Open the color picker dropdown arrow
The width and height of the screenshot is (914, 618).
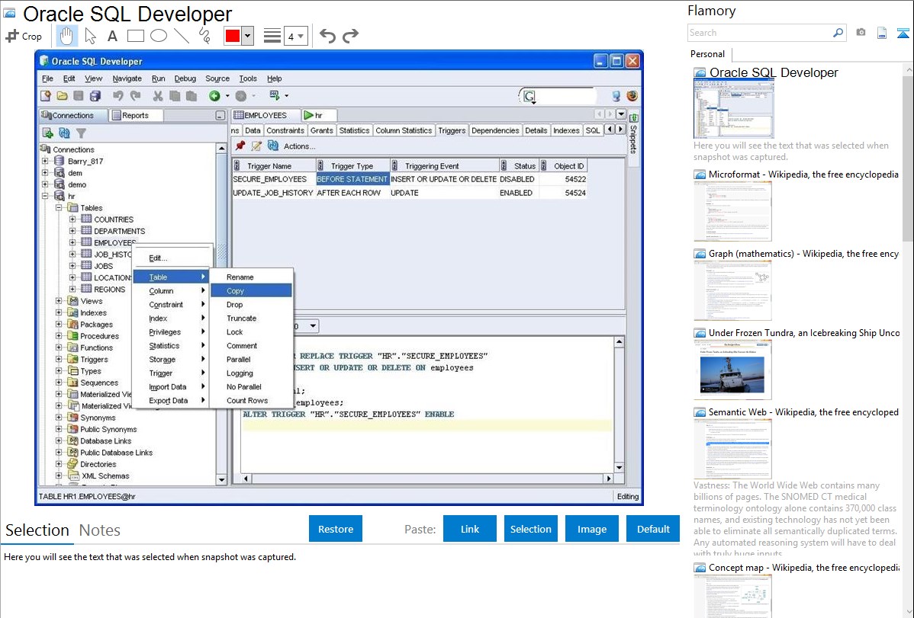(x=247, y=36)
